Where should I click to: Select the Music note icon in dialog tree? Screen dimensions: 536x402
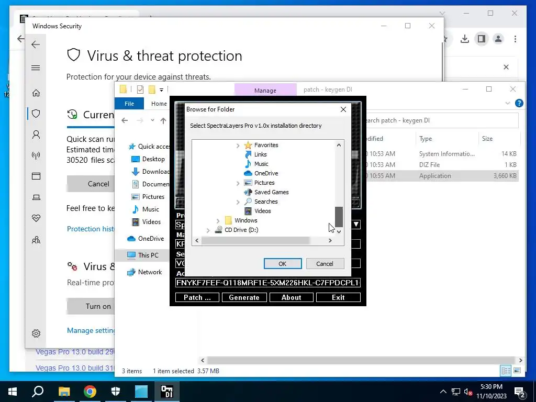pyautogui.click(x=248, y=164)
